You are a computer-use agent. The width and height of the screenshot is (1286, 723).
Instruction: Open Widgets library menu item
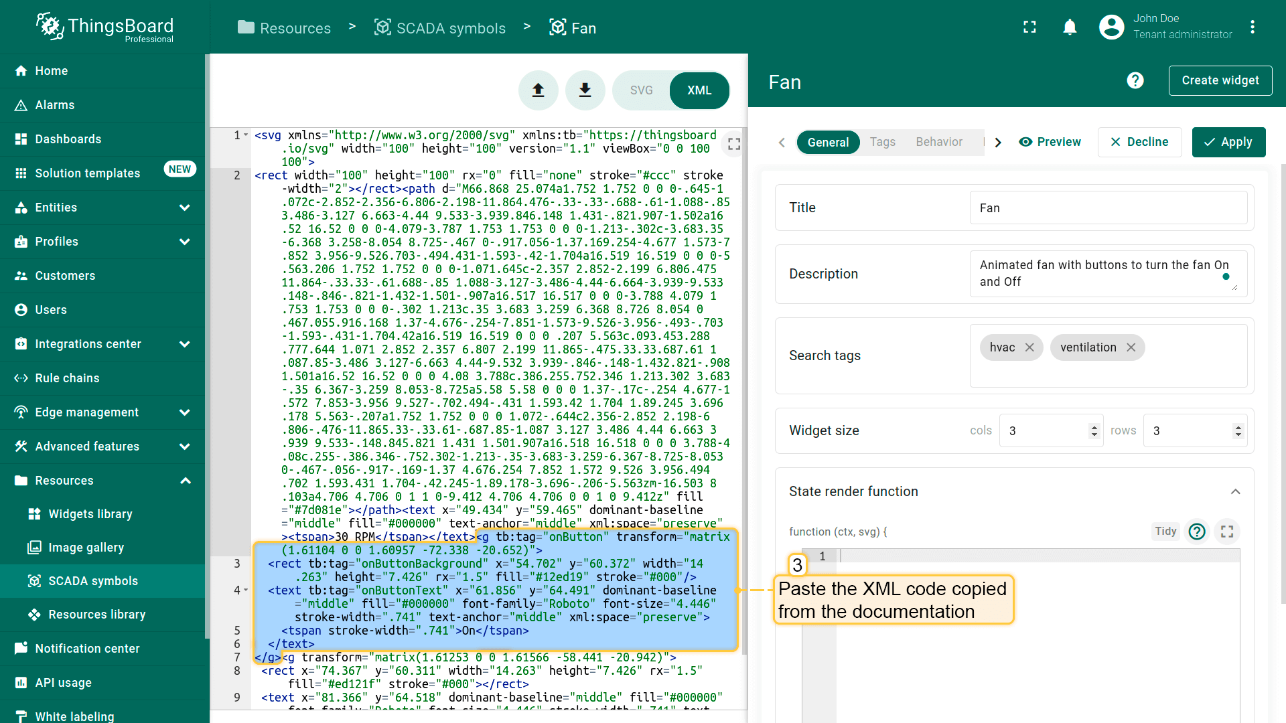click(90, 514)
